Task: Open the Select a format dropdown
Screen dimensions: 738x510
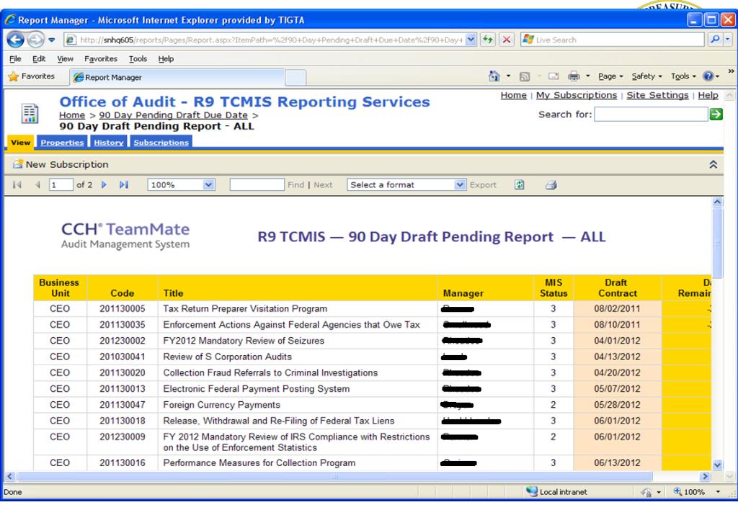Action: (406, 185)
